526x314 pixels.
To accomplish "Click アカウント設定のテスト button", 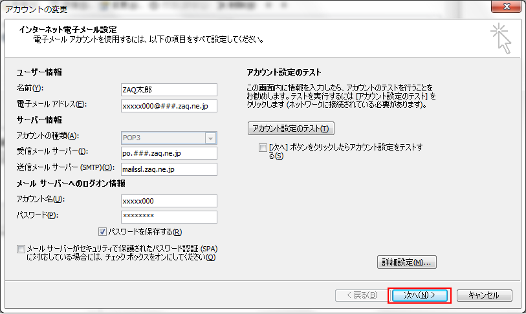I will [291, 129].
